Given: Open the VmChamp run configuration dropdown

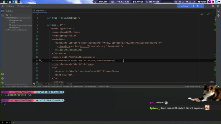Looking at the screenshot, I should tap(184, 6).
